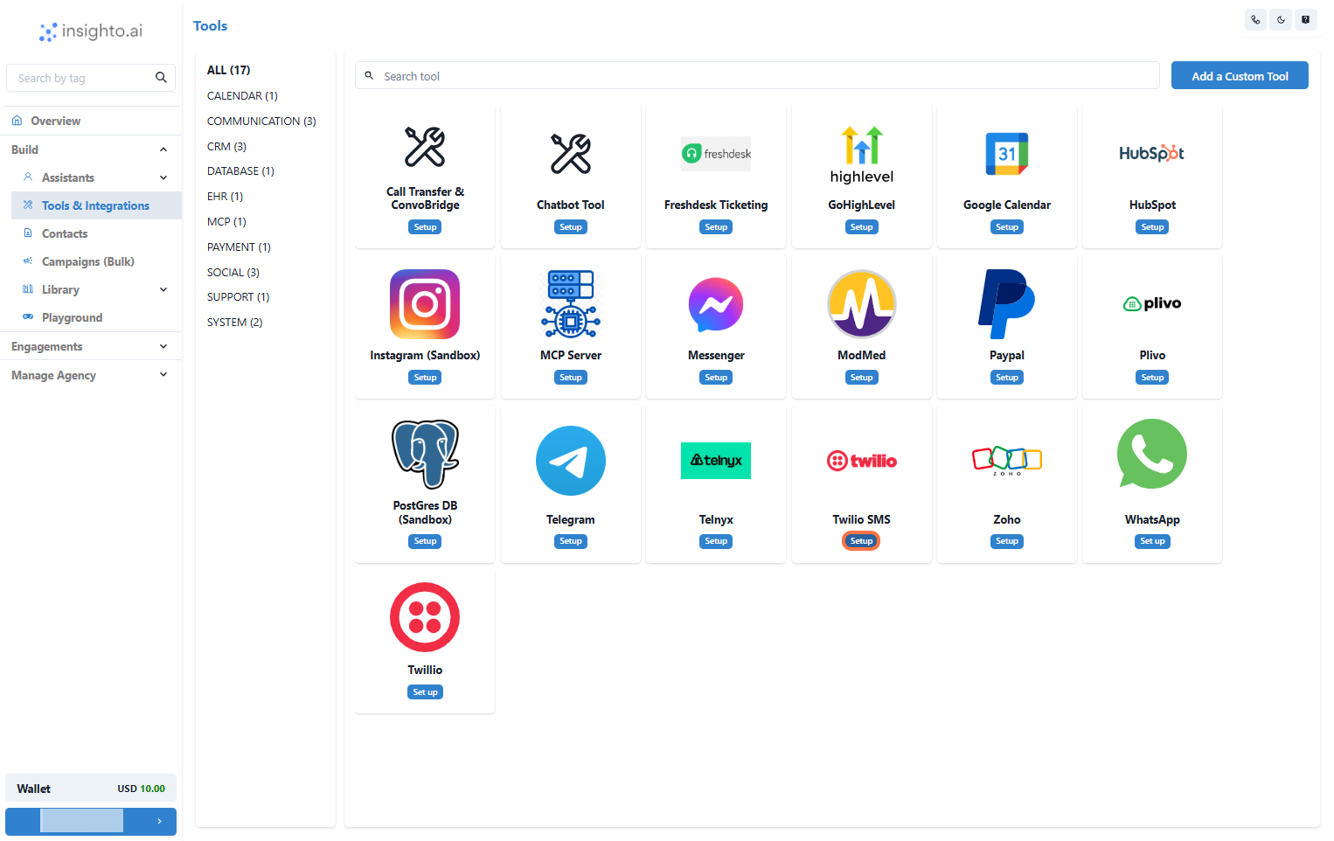
Task: Filter tools by SOCIAL (3)
Action: coord(233,272)
